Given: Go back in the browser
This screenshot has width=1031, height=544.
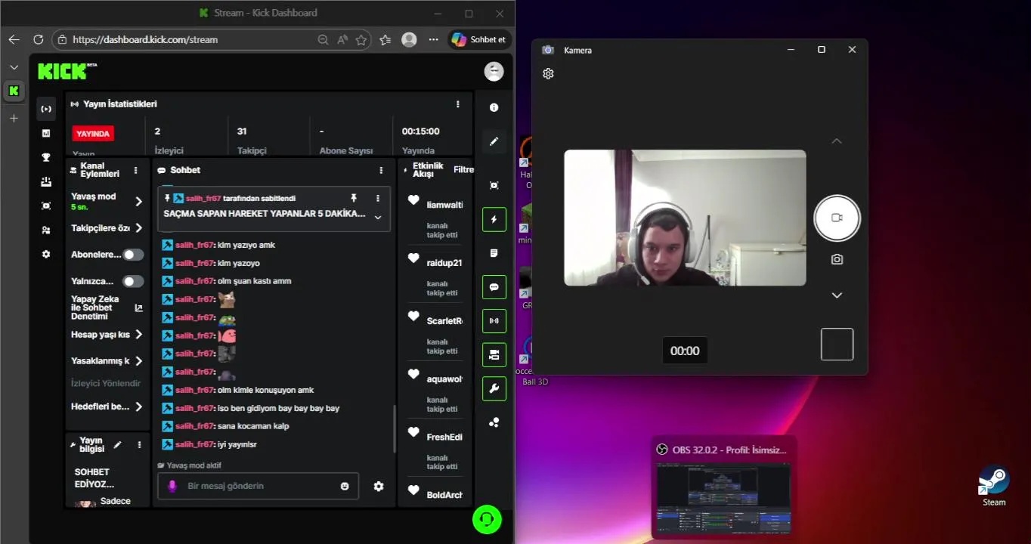Looking at the screenshot, I should coord(14,39).
